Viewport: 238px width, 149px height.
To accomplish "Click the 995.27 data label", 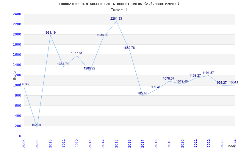I will [222, 83].
